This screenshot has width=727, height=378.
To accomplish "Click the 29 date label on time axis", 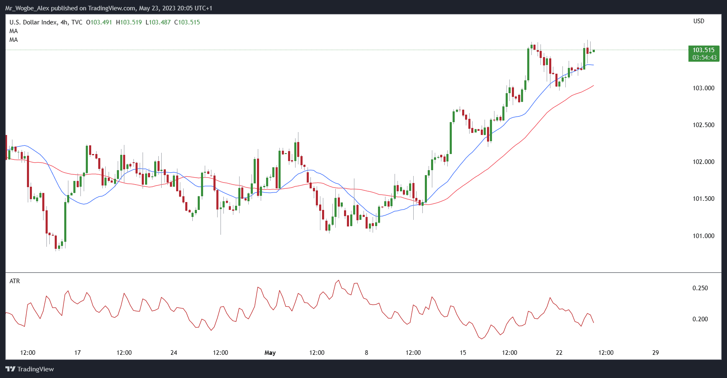I will click(x=655, y=353).
